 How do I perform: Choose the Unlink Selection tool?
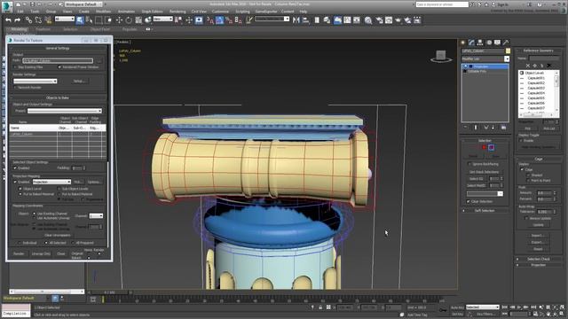click(x=38, y=20)
